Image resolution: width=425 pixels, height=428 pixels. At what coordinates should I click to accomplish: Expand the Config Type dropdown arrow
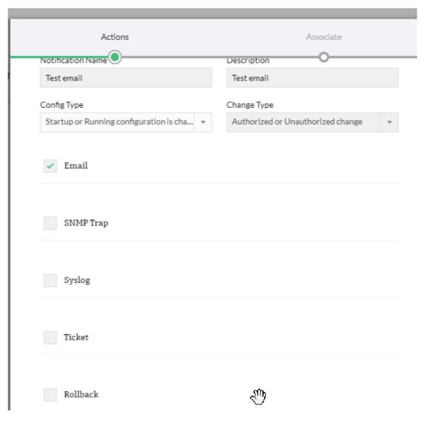[203, 122]
